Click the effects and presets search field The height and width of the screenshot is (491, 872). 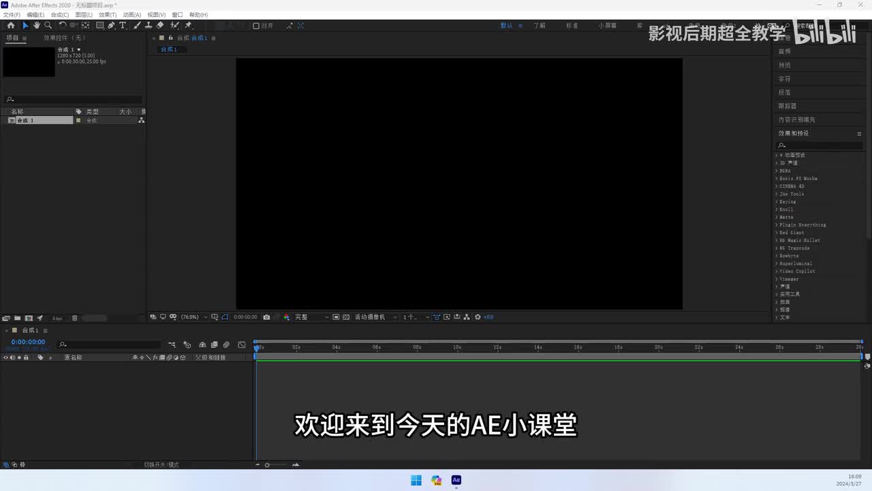[x=820, y=145]
